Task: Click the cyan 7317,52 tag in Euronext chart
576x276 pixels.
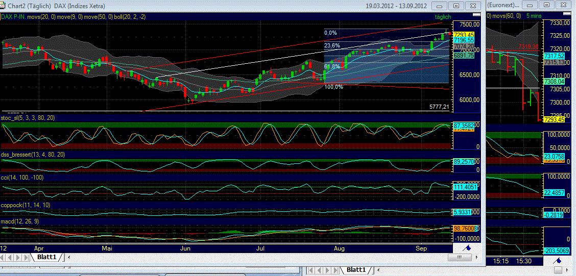Action: 555,56
